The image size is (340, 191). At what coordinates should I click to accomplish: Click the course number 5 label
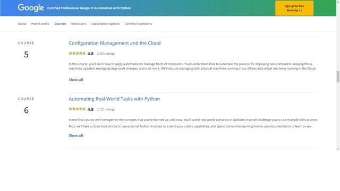pyautogui.click(x=26, y=55)
